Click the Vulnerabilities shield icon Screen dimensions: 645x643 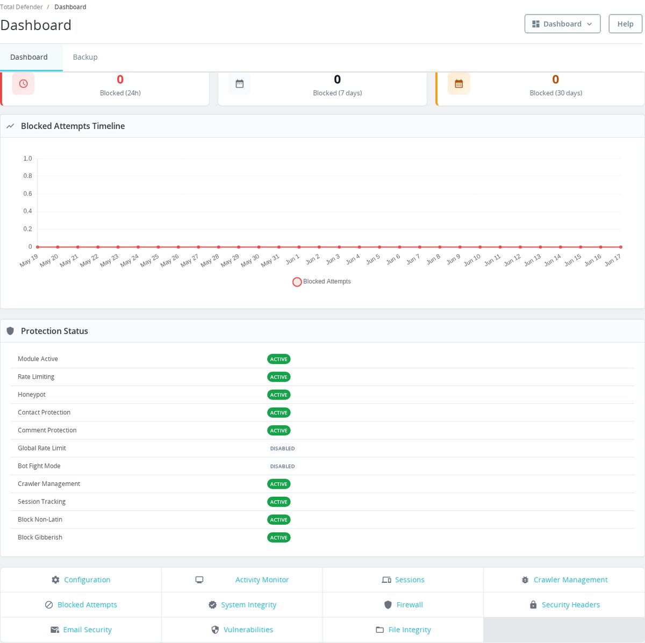click(215, 630)
